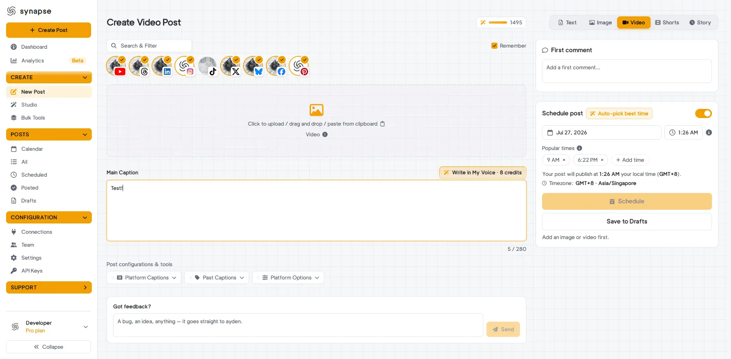Open the 1:26 AM time picker
The width and height of the screenshot is (731, 359).
(x=684, y=132)
